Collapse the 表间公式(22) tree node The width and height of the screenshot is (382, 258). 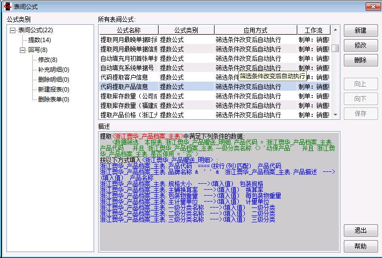click(12, 30)
